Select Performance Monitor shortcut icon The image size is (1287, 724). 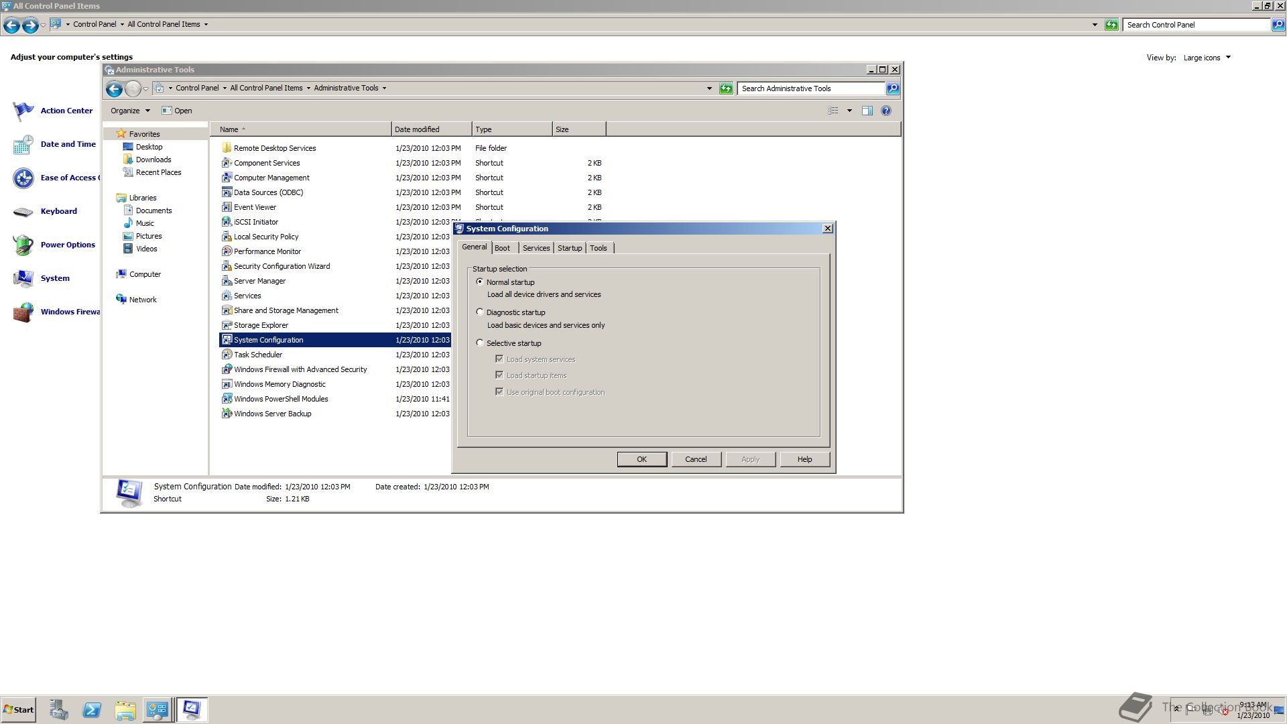click(x=227, y=251)
